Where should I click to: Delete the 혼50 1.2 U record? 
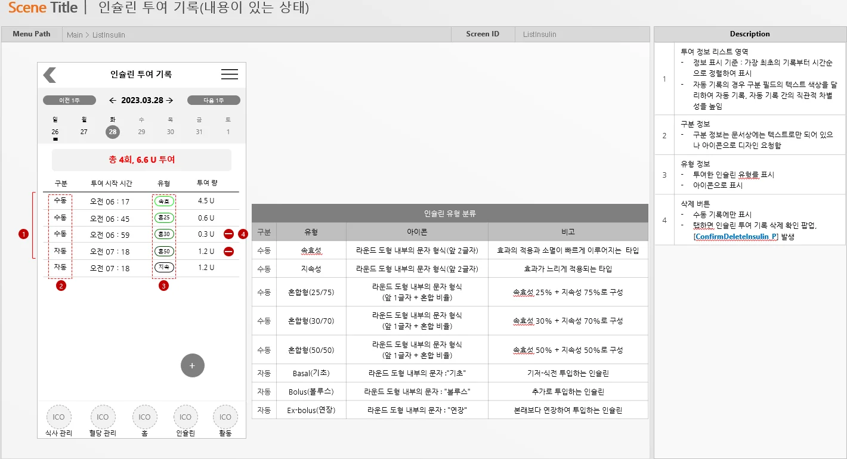click(x=228, y=252)
